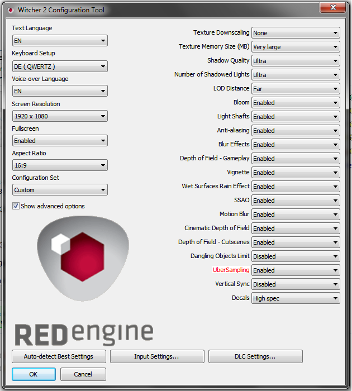The image size is (352, 391).
Task: Open the Vignette dropdown
Action: pos(296,173)
